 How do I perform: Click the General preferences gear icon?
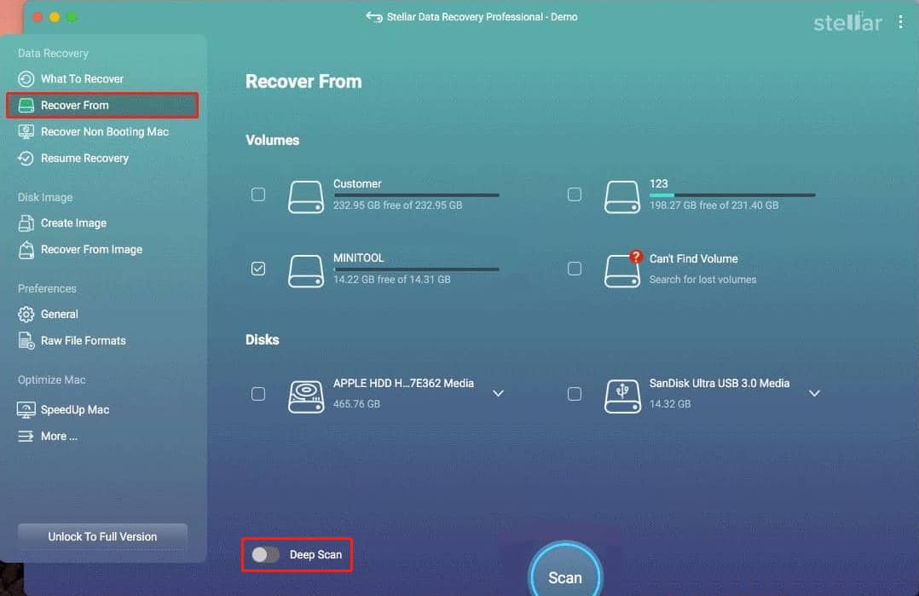[26, 314]
